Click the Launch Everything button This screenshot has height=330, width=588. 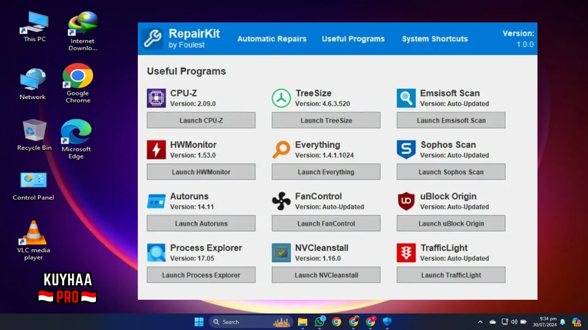(326, 172)
